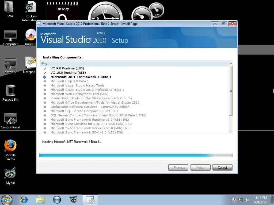The height and width of the screenshot is (205, 274).
Task: Click the raccoon browser taskbar icon
Action: click(x=73, y=199)
